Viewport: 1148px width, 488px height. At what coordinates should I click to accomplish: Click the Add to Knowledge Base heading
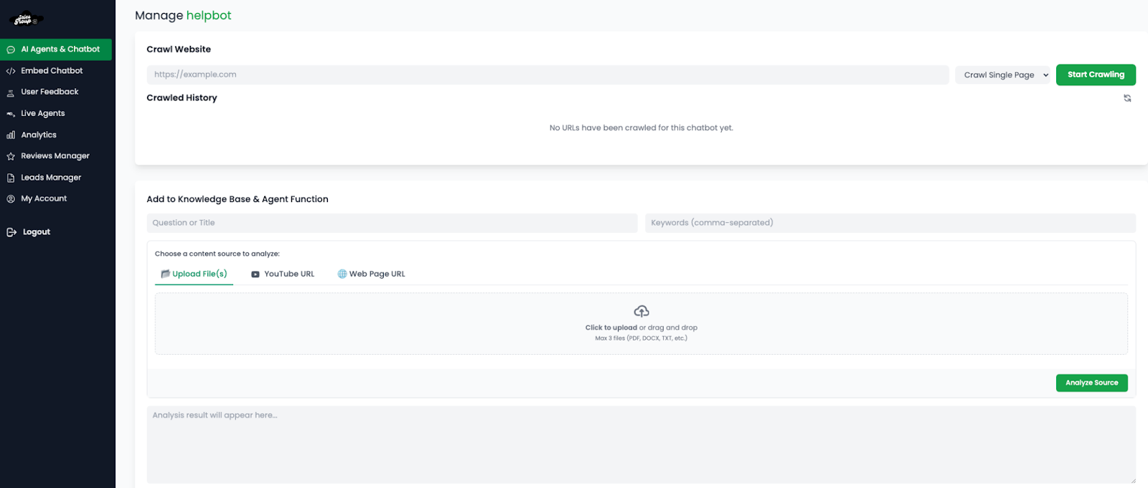[x=237, y=199]
